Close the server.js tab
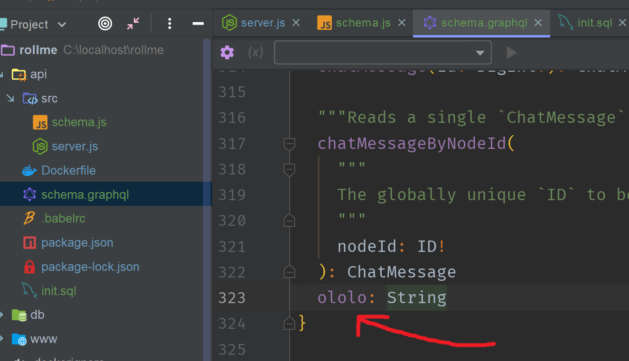This screenshot has width=629, height=361. pyautogui.click(x=296, y=22)
